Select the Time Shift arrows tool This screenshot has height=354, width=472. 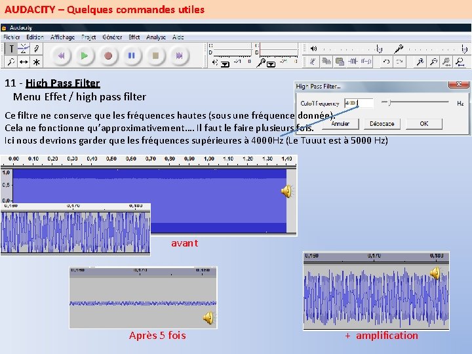24,62
